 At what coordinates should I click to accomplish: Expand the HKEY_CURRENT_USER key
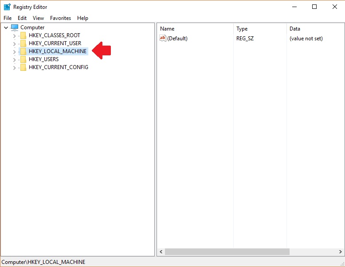click(x=14, y=43)
